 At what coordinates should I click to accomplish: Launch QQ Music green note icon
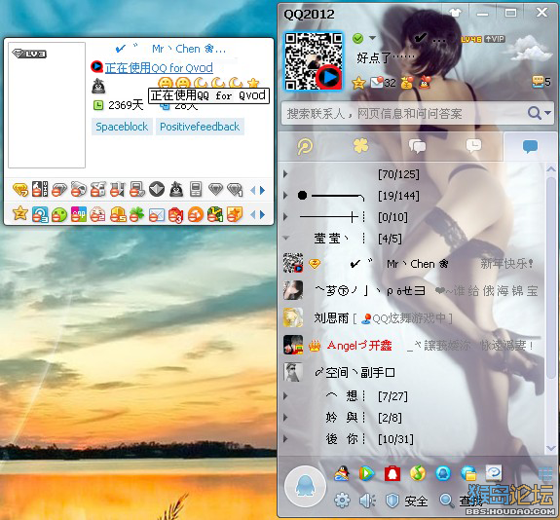click(417, 473)
